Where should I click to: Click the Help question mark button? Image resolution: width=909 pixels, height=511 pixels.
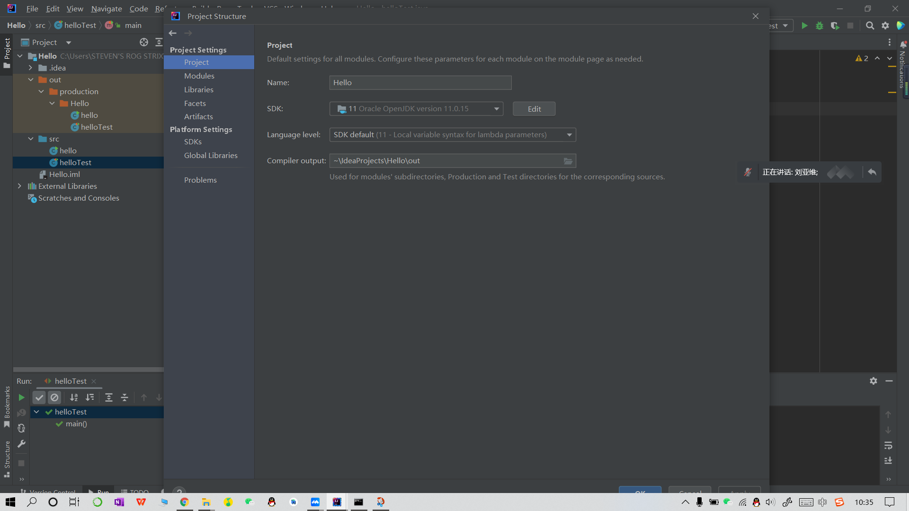(x=179, y=491)
